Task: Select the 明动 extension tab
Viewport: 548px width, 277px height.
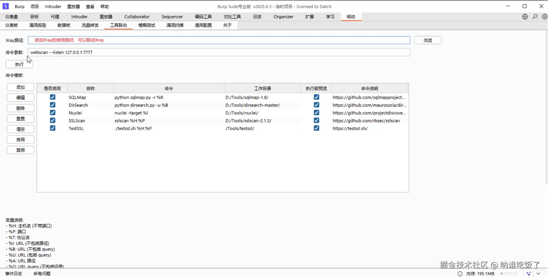Action: point(351,17)
